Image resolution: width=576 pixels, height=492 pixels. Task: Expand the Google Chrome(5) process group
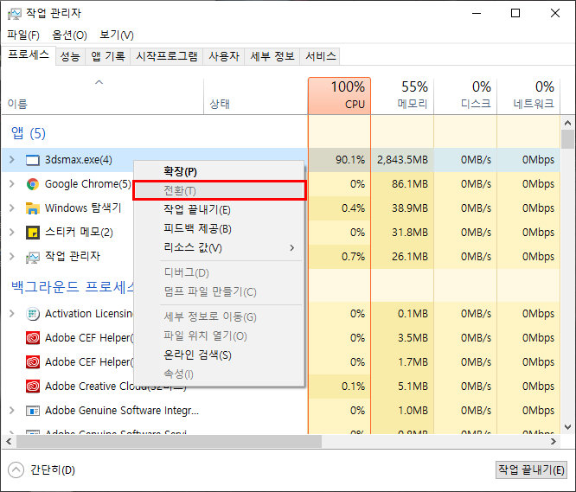[x=12, y=183]
